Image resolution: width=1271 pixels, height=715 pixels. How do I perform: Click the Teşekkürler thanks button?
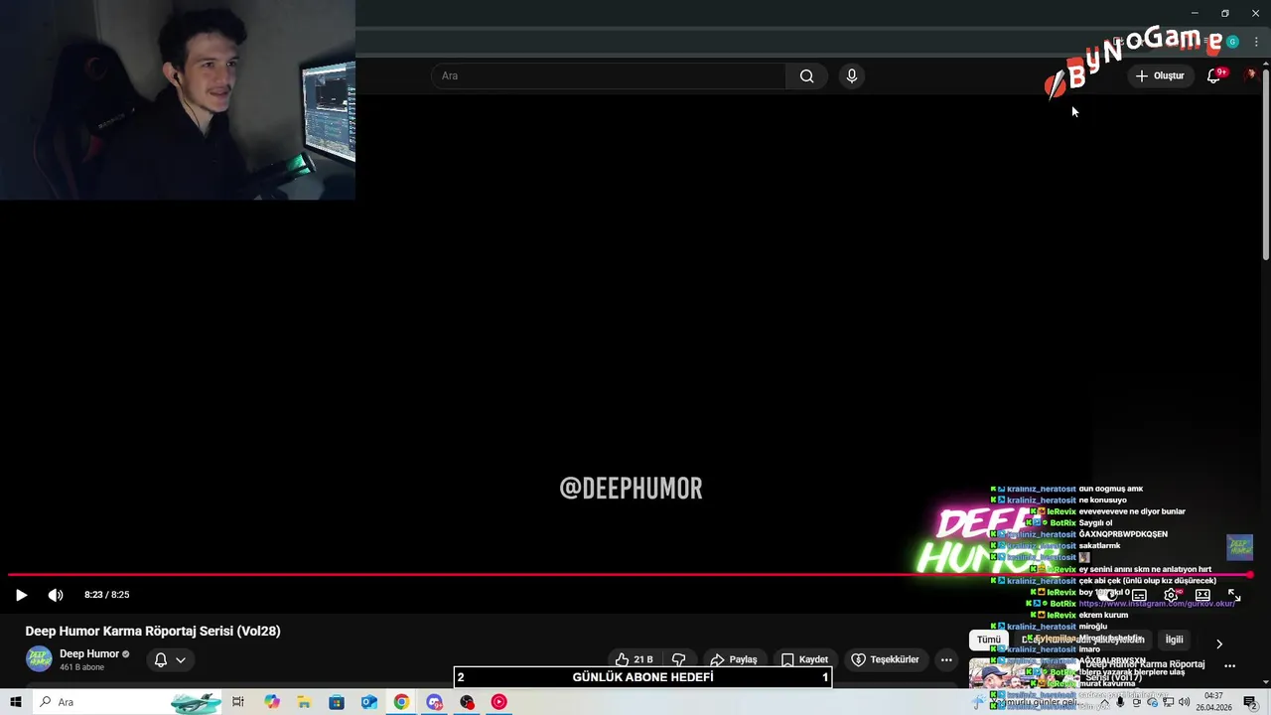point(885,659)
